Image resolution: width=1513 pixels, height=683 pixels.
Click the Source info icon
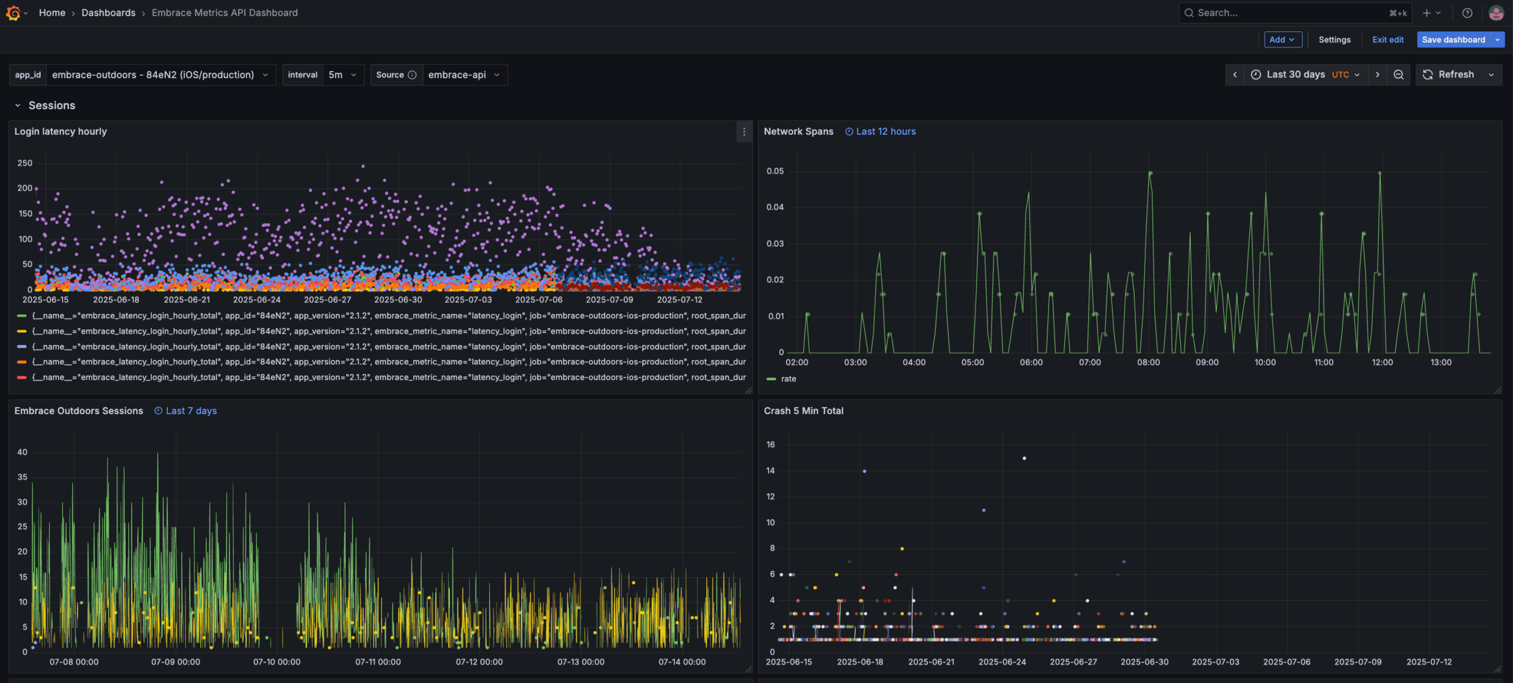click(x=412, y=75)
